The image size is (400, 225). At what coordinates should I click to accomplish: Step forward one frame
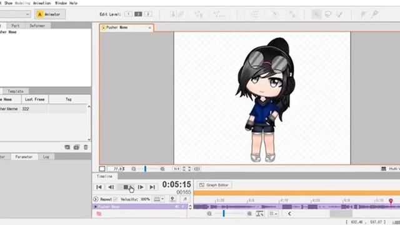140,187
